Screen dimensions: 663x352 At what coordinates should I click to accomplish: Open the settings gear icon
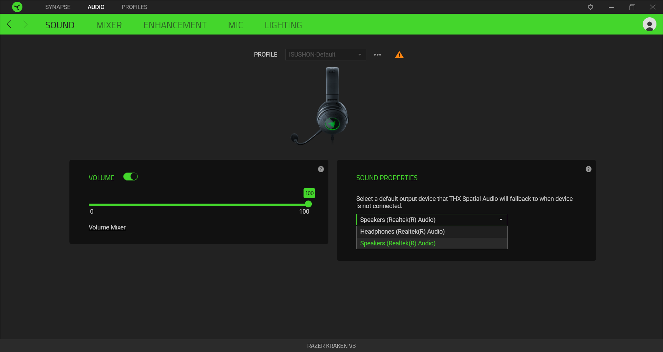[x=590, y=7]
